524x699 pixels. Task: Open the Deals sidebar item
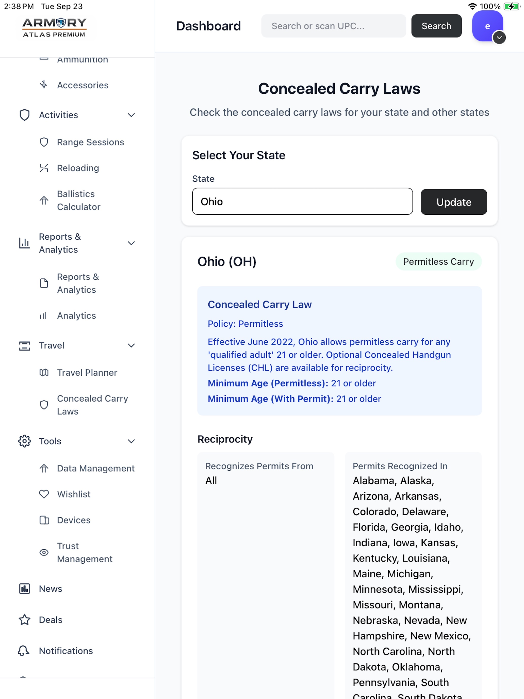coord(51,620)
